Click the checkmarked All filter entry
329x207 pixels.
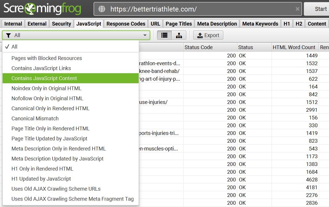point(13,47)
